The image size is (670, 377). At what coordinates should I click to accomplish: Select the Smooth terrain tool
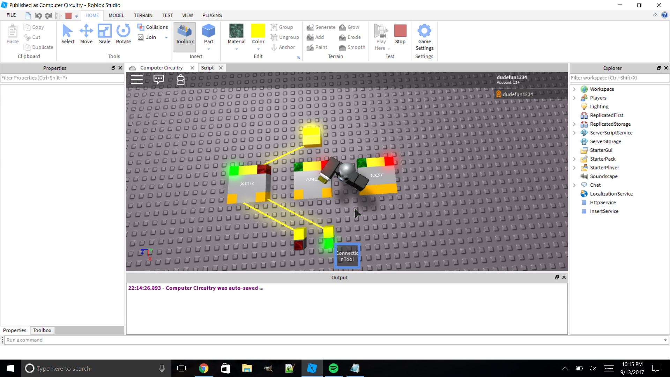352,47
